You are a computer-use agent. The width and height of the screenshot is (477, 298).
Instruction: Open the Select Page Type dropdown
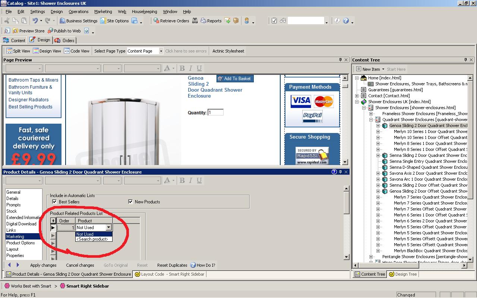[x=161, y=51]
